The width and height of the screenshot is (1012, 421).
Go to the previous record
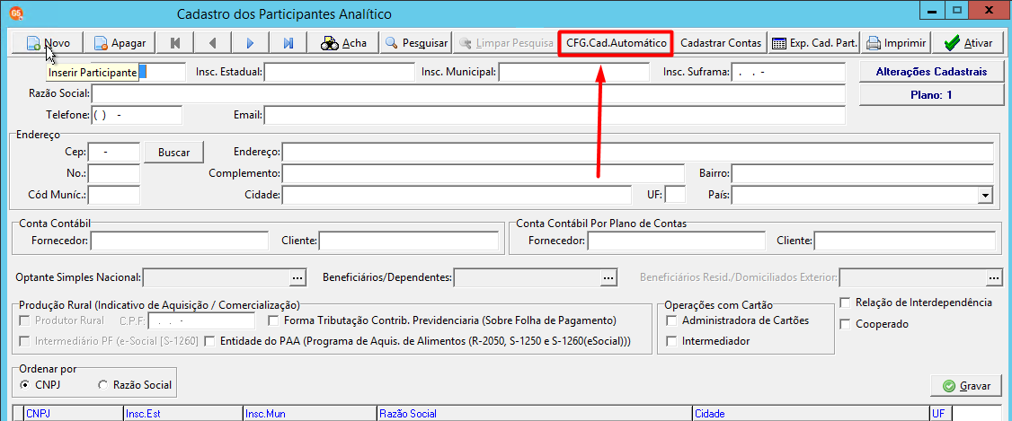point(213,42)
